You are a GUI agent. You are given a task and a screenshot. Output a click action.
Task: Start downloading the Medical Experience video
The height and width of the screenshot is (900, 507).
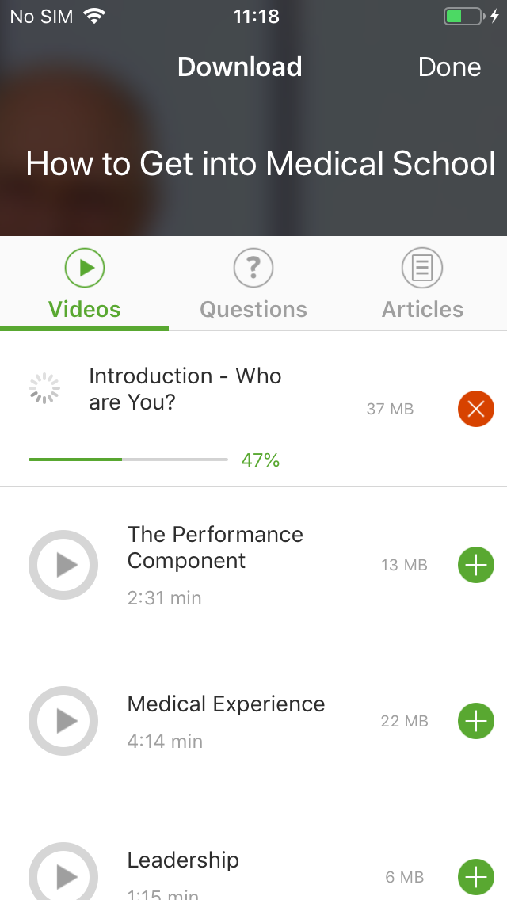(x=476, y=721)
